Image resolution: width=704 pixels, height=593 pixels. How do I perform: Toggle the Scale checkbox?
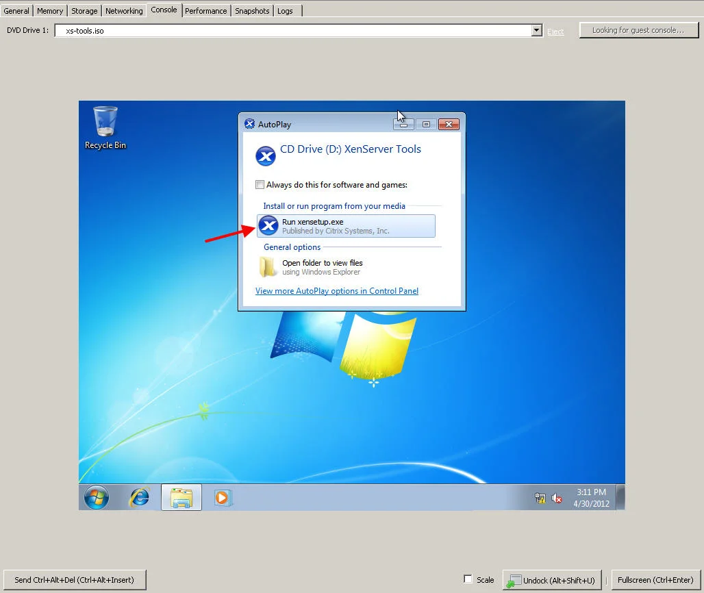coord(468,579)
